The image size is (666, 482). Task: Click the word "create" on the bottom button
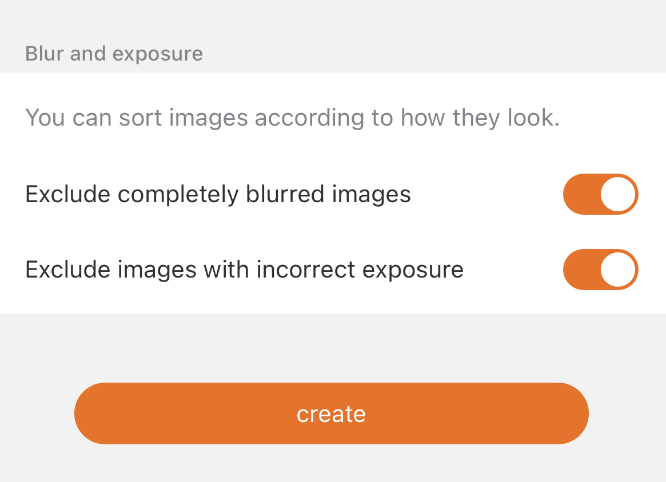[x=331, y=414]
